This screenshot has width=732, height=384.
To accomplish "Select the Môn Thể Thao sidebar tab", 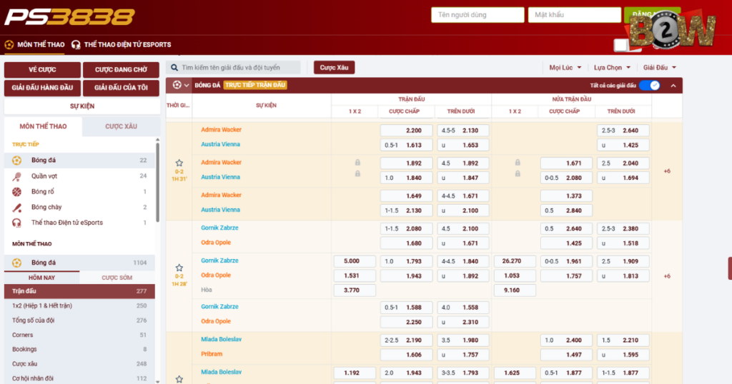I will point(43,126).
